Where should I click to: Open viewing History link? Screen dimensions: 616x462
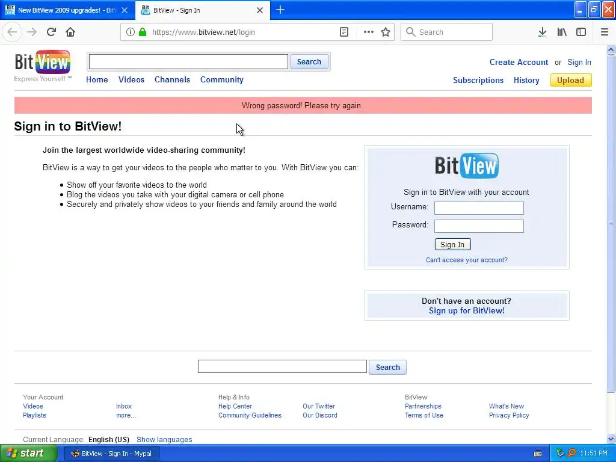(x=526, y=80)
